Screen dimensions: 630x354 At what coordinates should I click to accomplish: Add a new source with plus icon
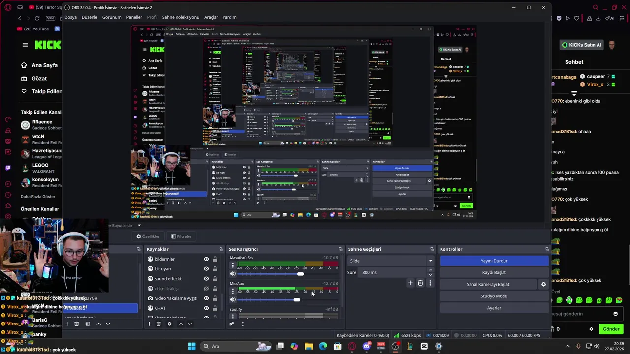pyautogui.click(x=149, y=324)
